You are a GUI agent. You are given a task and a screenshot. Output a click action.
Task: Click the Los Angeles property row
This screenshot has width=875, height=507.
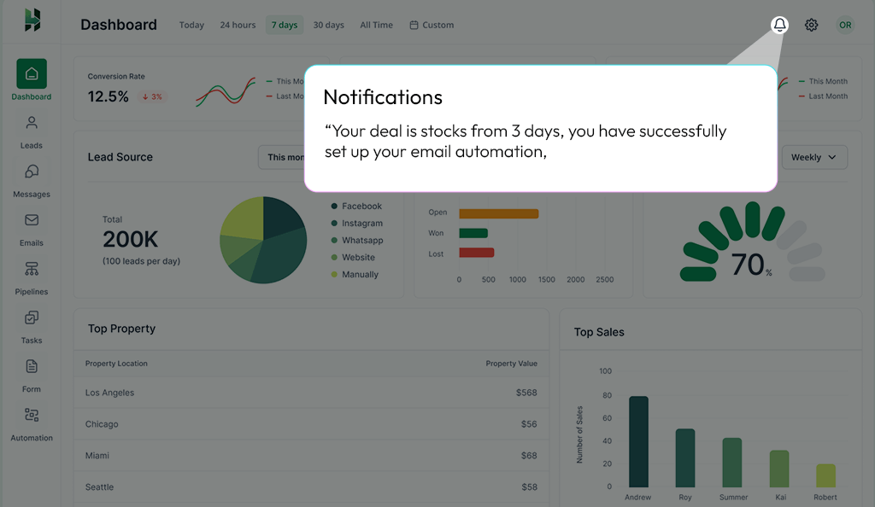coord(311,393)
